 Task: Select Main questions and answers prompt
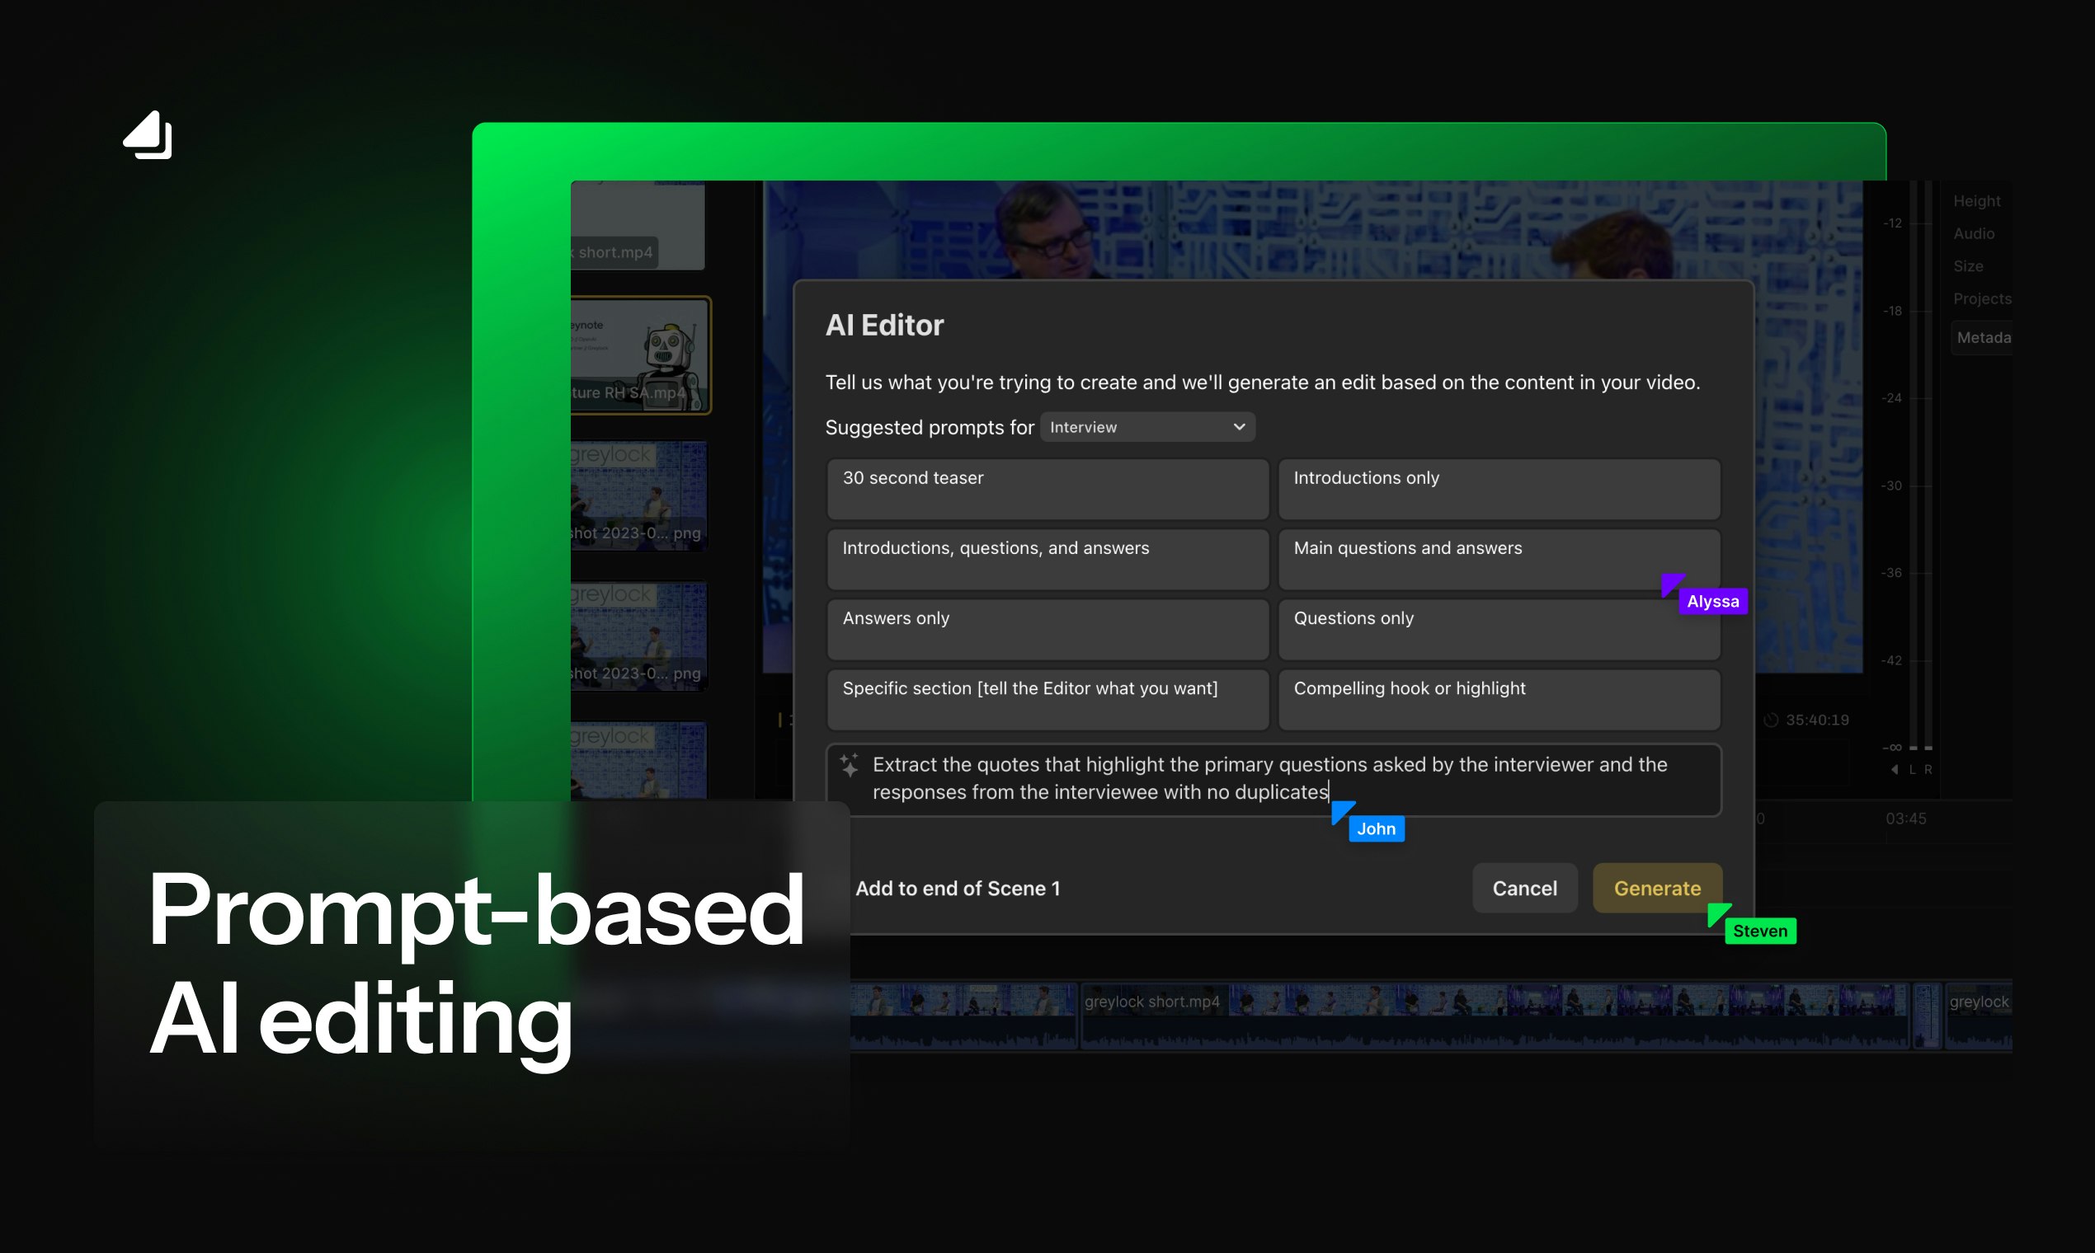pyautogui.click(x=1499, y=559)
